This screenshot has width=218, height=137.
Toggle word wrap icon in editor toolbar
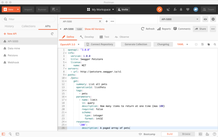coord(202,44)
